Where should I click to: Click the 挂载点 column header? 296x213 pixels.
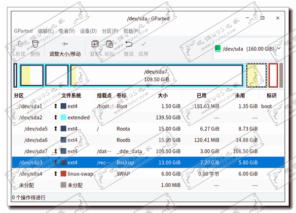[104, 96]
